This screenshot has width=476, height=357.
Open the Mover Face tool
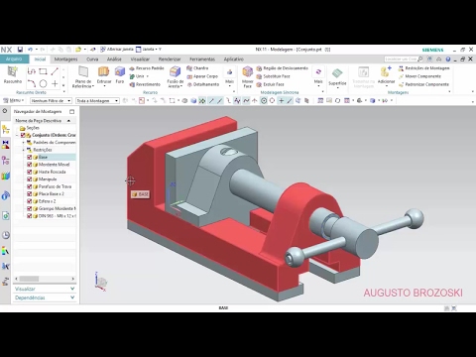coord(248,76)
